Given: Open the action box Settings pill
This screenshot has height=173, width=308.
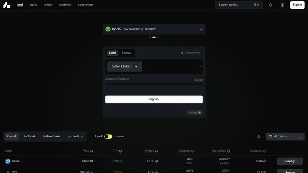Looking at the screenshot, I should 194,113.
